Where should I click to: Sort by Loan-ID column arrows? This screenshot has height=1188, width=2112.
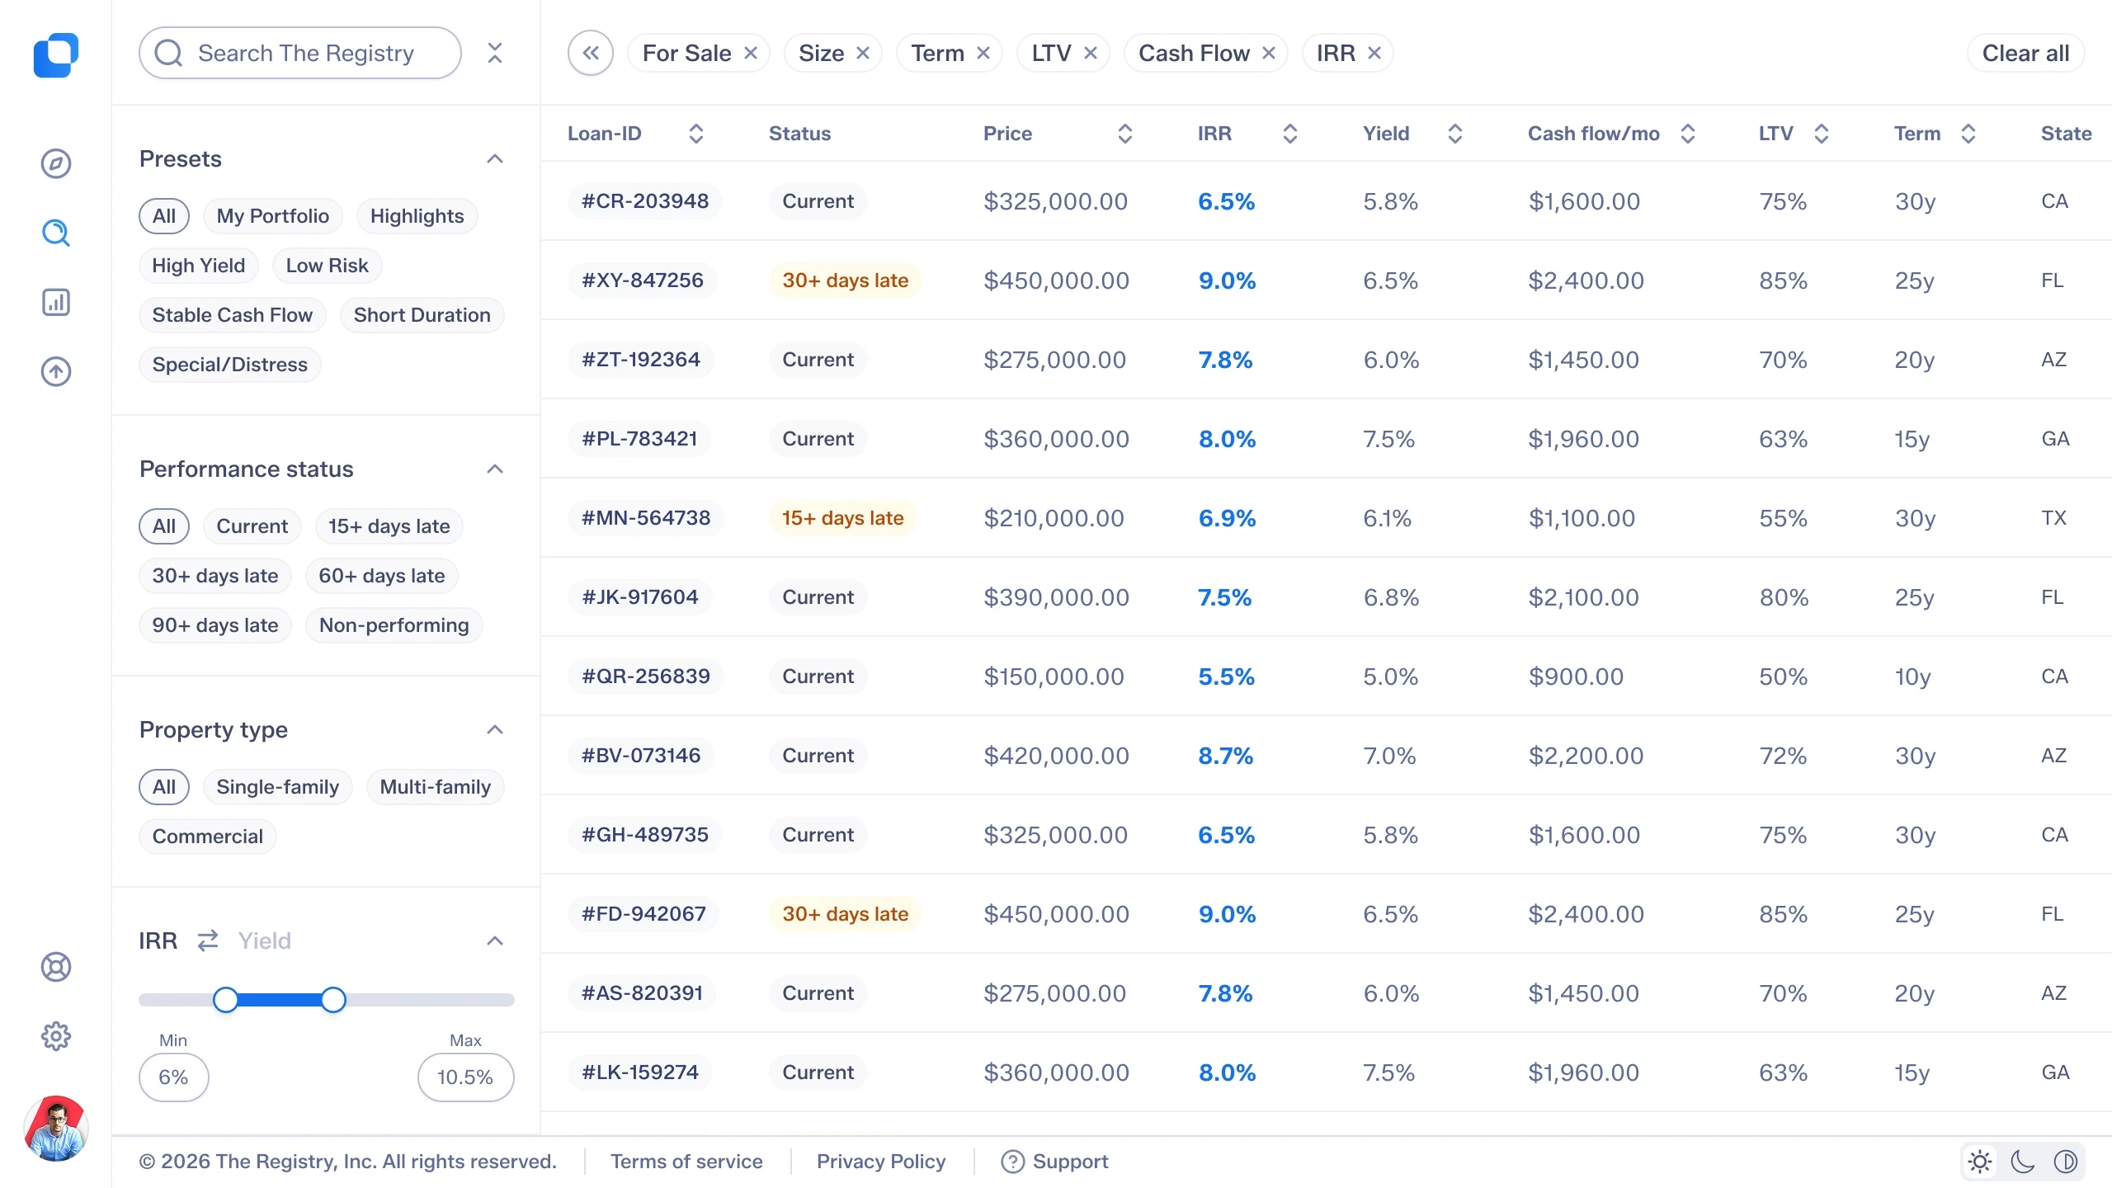point(696,134)
